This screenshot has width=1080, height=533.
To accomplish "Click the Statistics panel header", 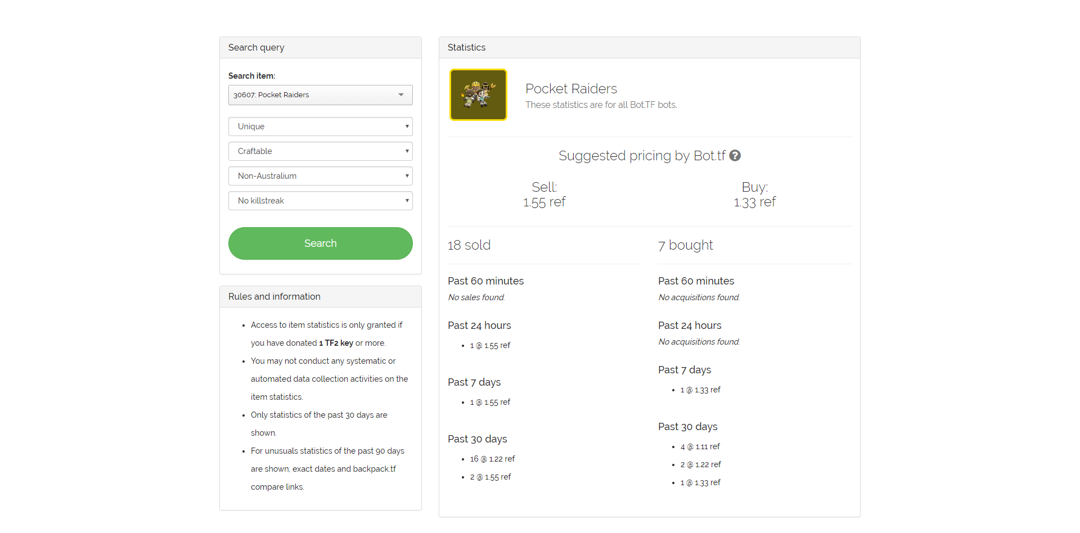I will click(x=650, y=48).
